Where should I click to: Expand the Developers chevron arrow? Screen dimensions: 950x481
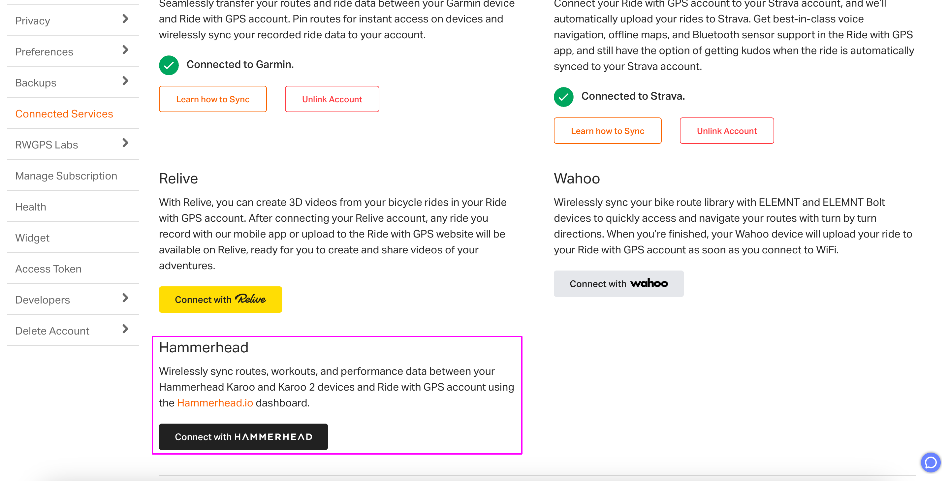(125, 298)
